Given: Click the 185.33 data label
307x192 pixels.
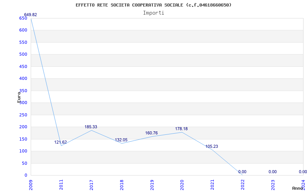Looking at the screenshot, I should coord(91,127).
